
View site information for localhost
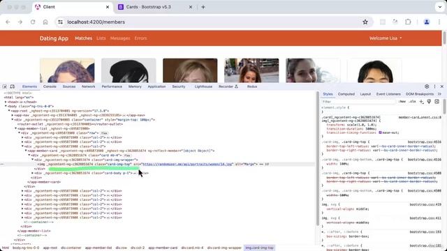point(61,22)
